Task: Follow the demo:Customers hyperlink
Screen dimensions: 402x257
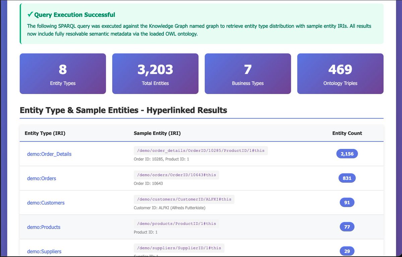Action: pos(46,202)
